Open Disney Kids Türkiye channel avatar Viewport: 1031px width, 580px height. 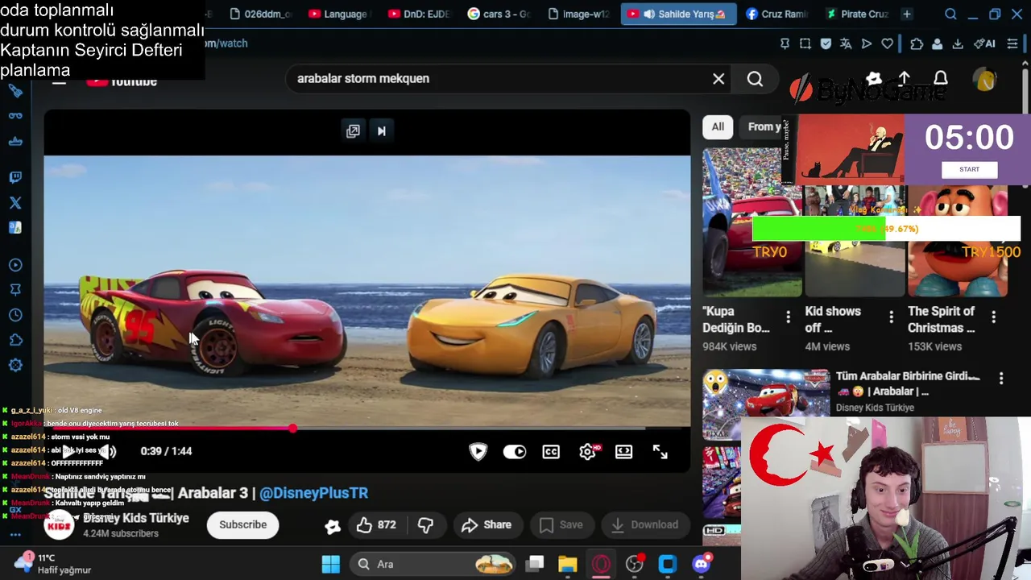pyautogui.click(x=59, y=525)
